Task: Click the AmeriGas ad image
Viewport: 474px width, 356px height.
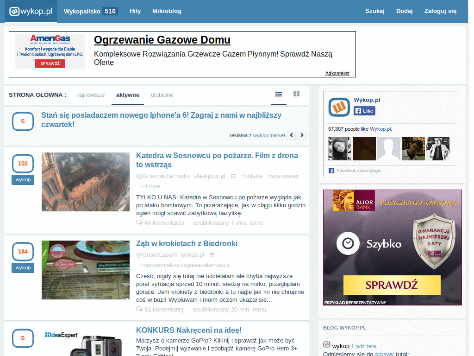Action: click(x=50, y=51)
